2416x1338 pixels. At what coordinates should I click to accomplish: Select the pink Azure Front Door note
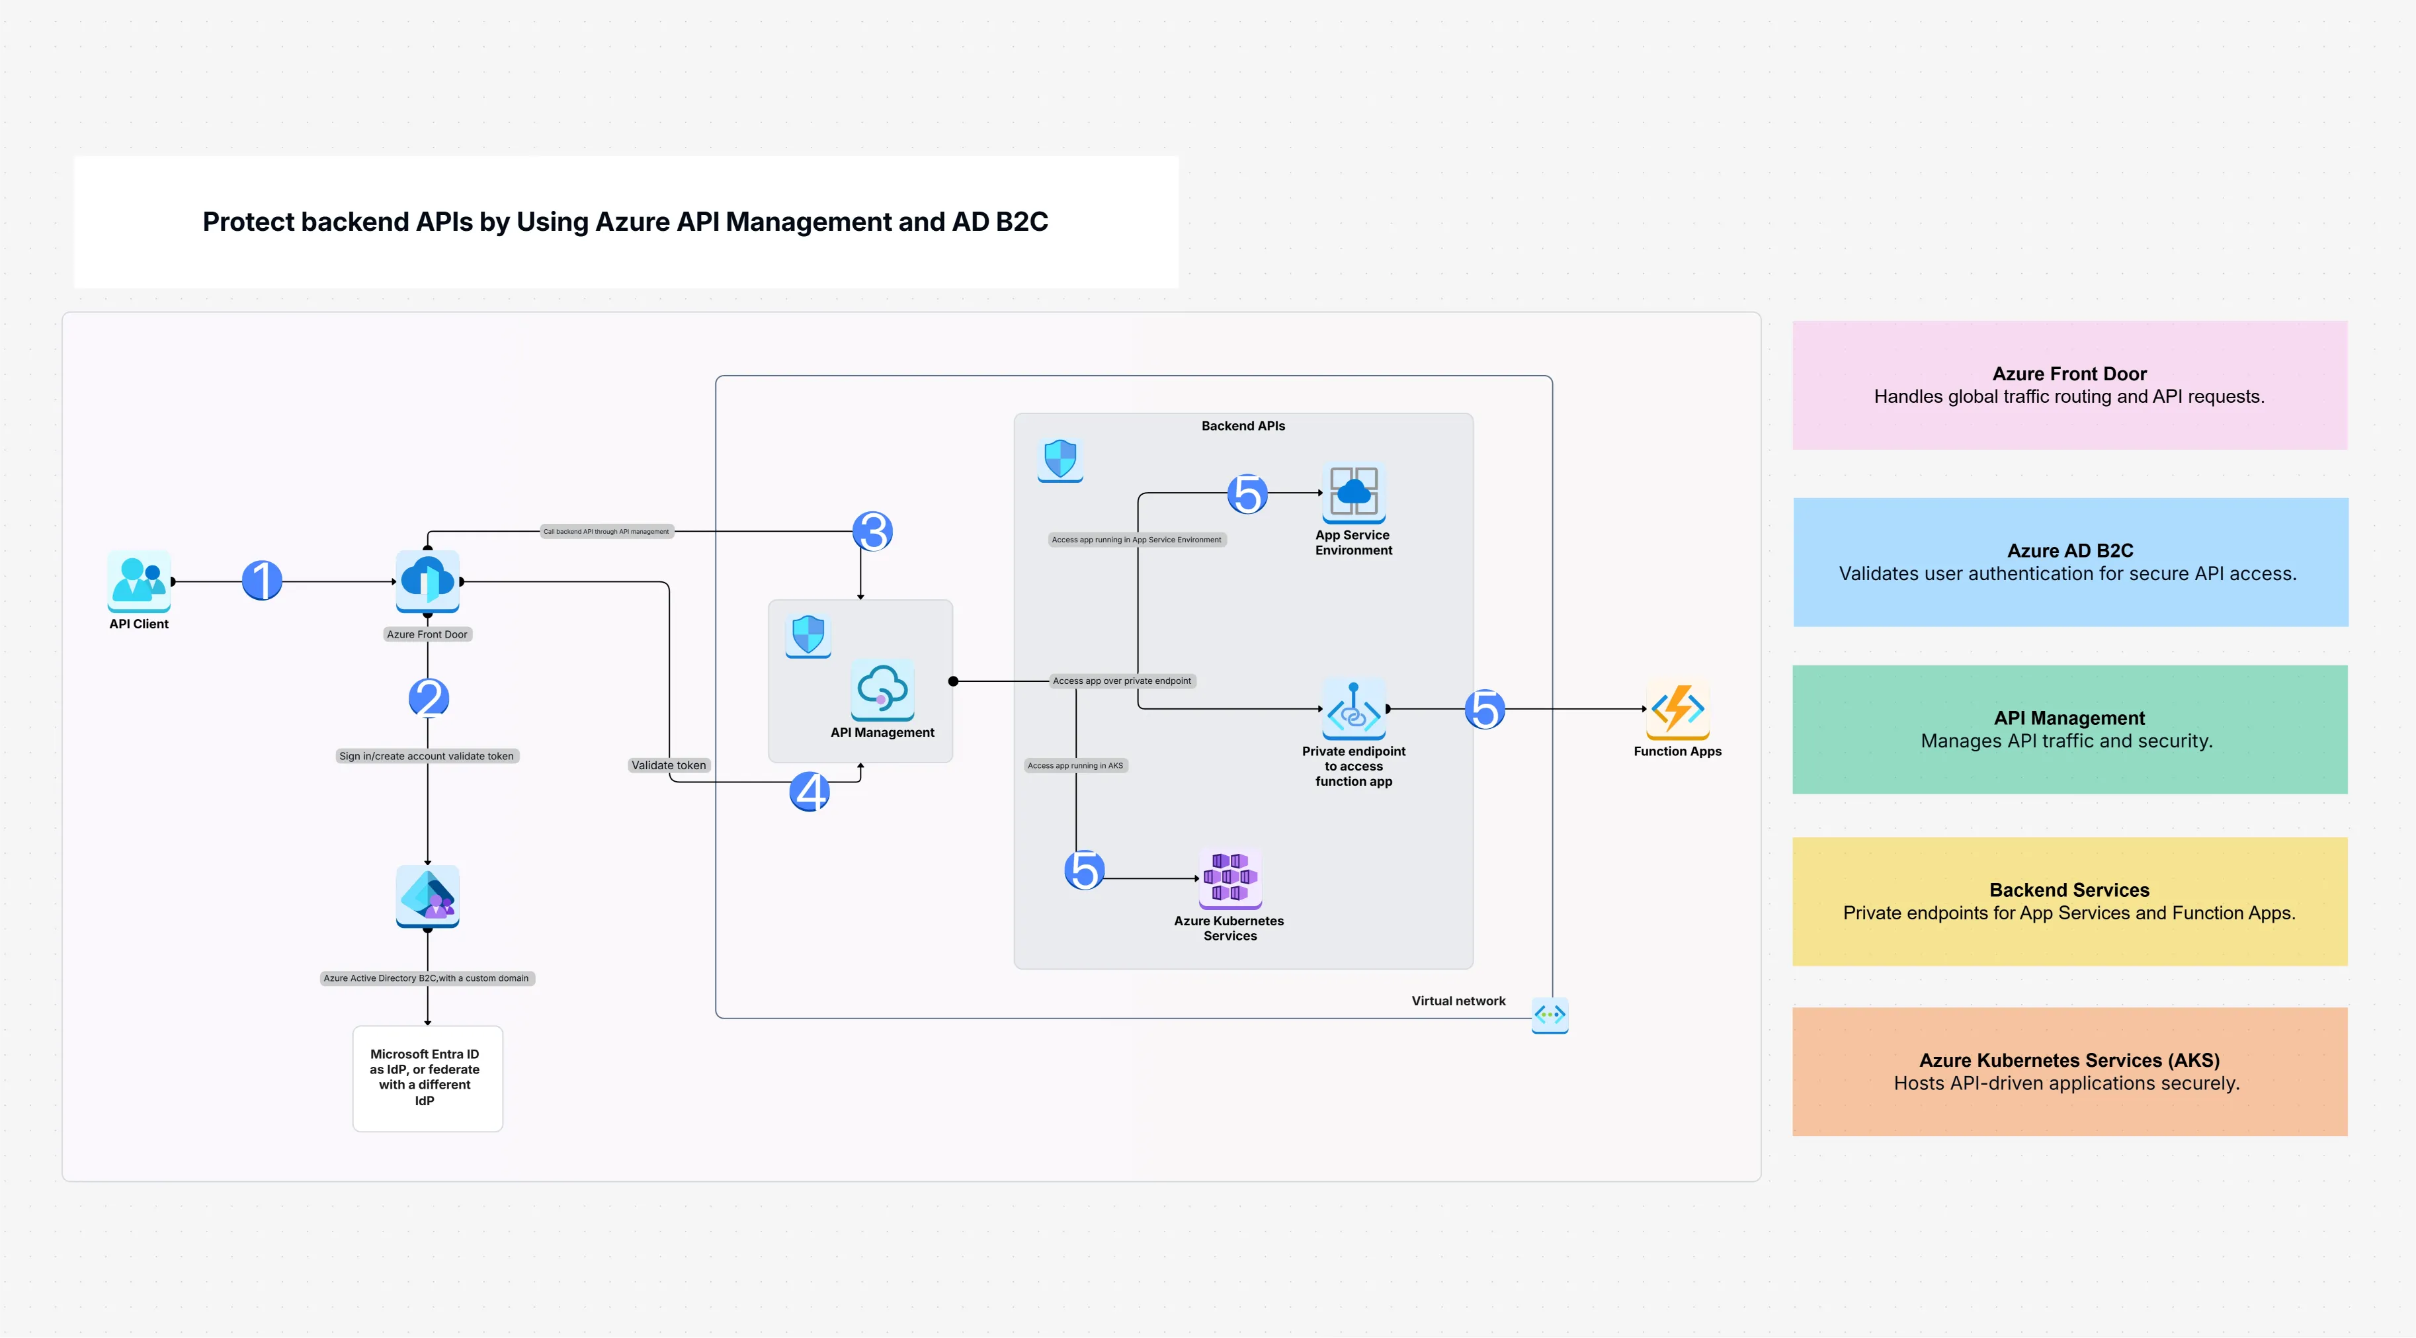point(2069,386)
